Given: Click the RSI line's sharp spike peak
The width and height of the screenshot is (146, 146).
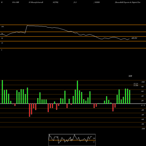Looking at the screenshot, I should 27,25.
